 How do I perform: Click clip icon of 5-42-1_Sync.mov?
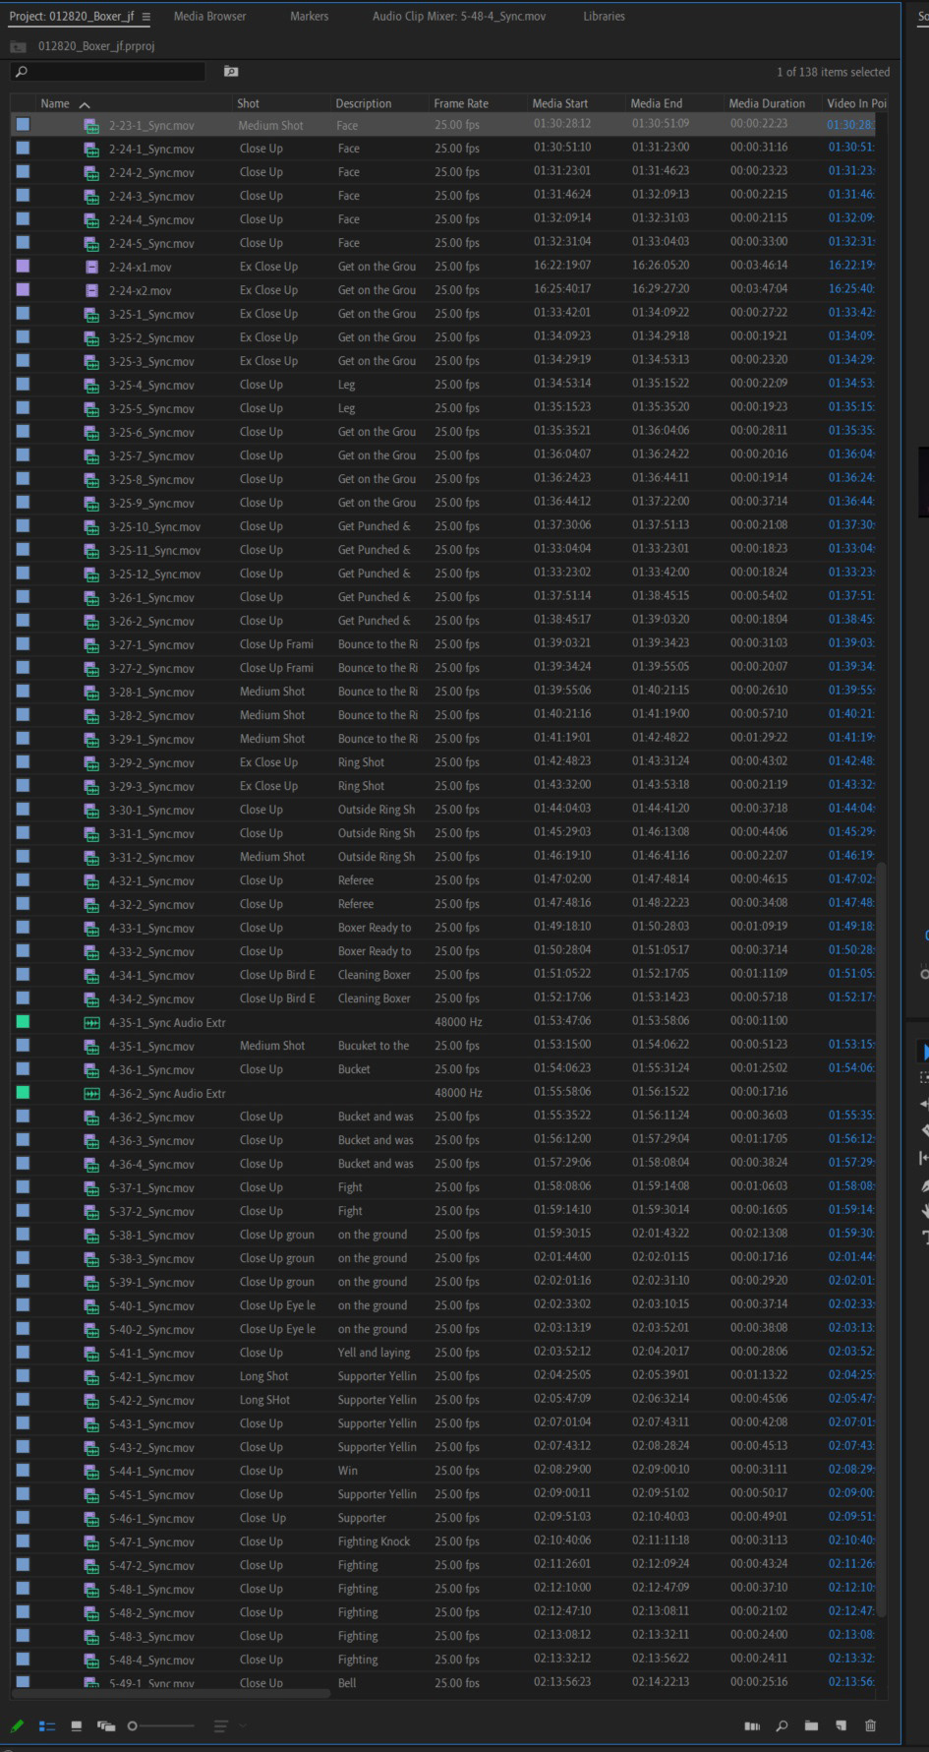tap(91, 1377)
